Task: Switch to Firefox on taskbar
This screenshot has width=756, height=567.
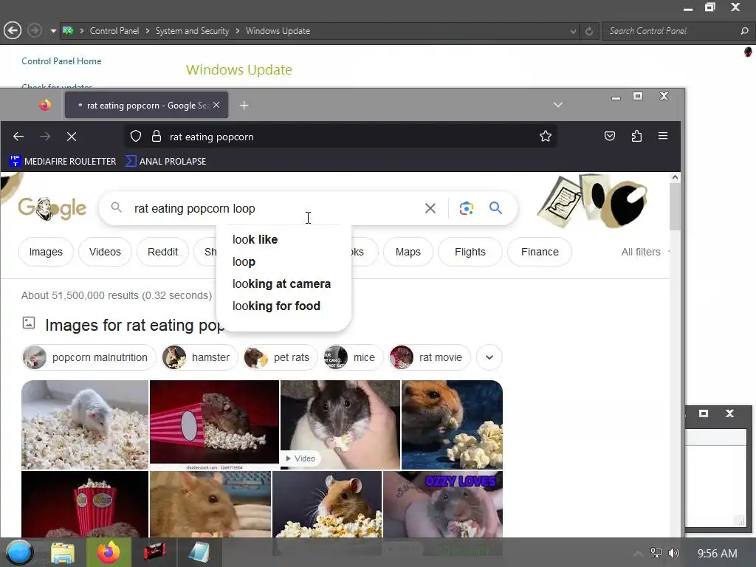Action: (x=109, y=552)
